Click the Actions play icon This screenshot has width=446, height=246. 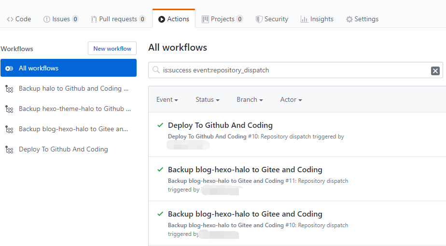[162, 19]
